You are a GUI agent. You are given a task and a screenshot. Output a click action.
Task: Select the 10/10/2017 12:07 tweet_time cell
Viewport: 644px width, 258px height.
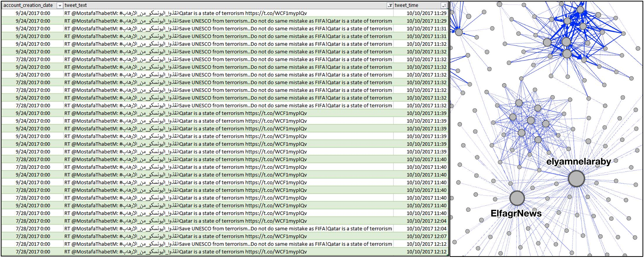tap(426, 237)
